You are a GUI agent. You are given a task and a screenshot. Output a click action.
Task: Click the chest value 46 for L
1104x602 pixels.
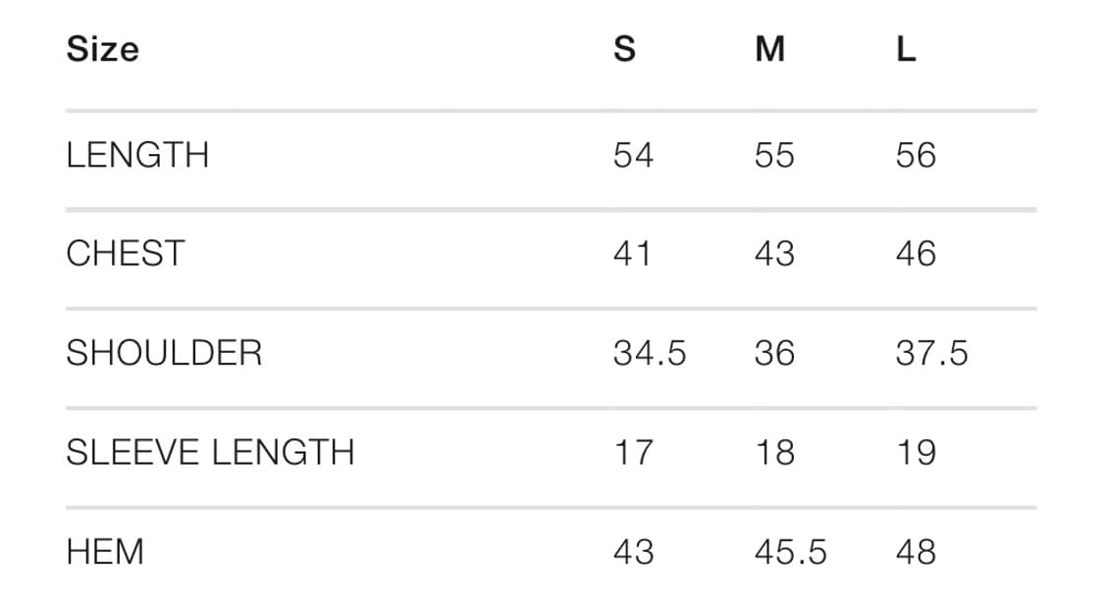916,253
